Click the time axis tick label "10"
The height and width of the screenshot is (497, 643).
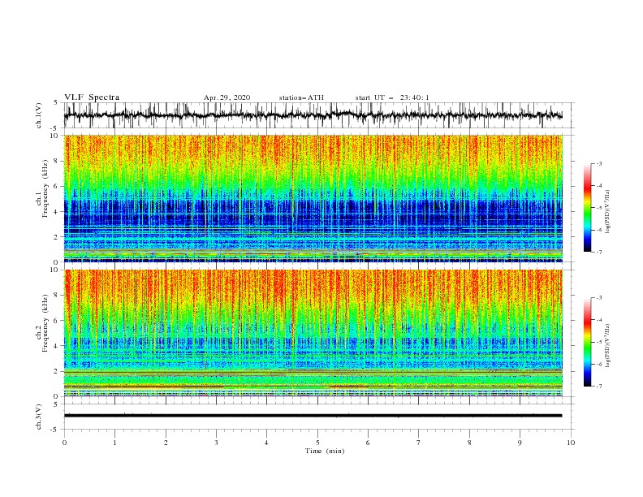(571, 443)
